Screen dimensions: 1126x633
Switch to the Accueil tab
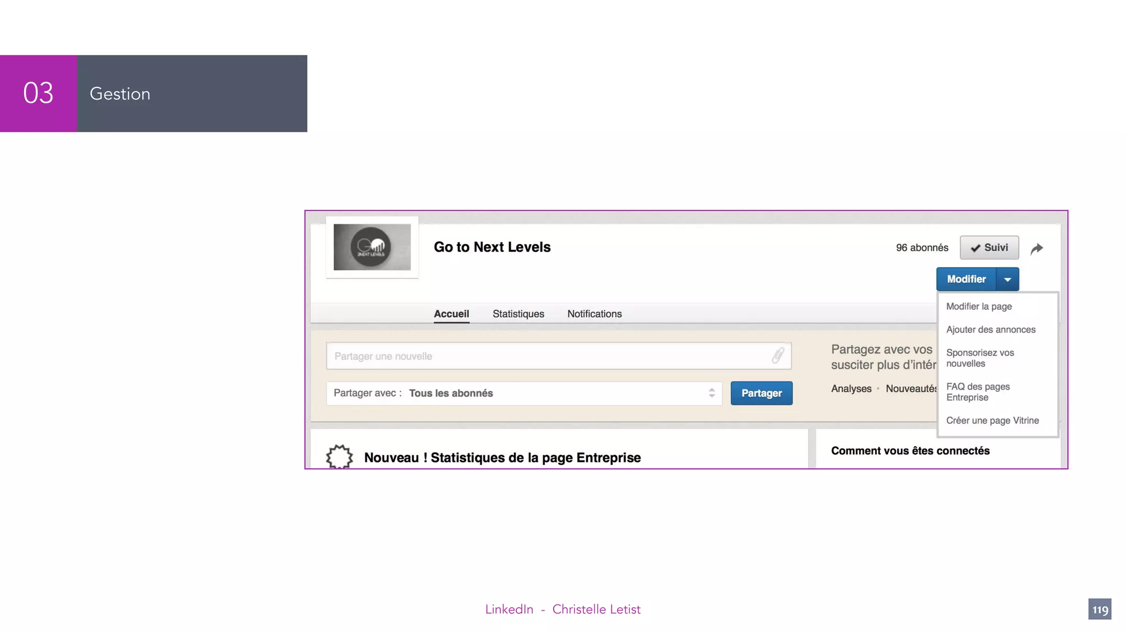tap(451, 314)
